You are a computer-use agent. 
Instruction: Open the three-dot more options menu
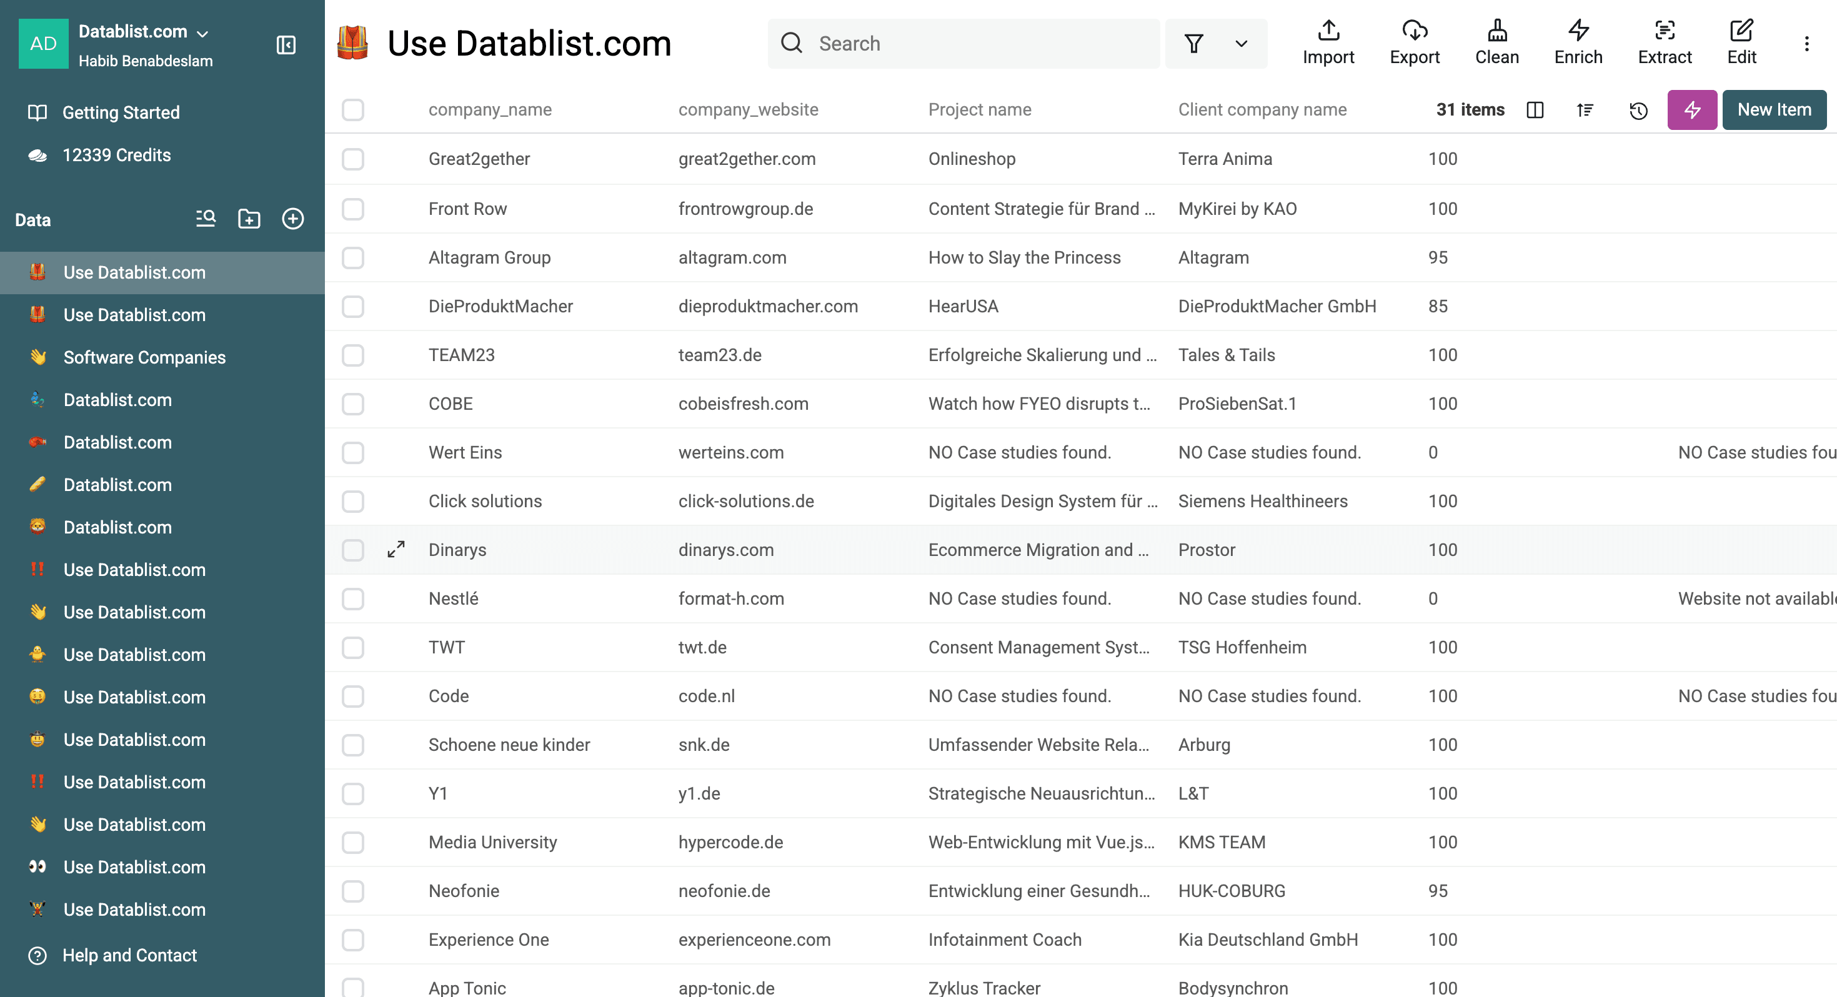[1806, 44]
